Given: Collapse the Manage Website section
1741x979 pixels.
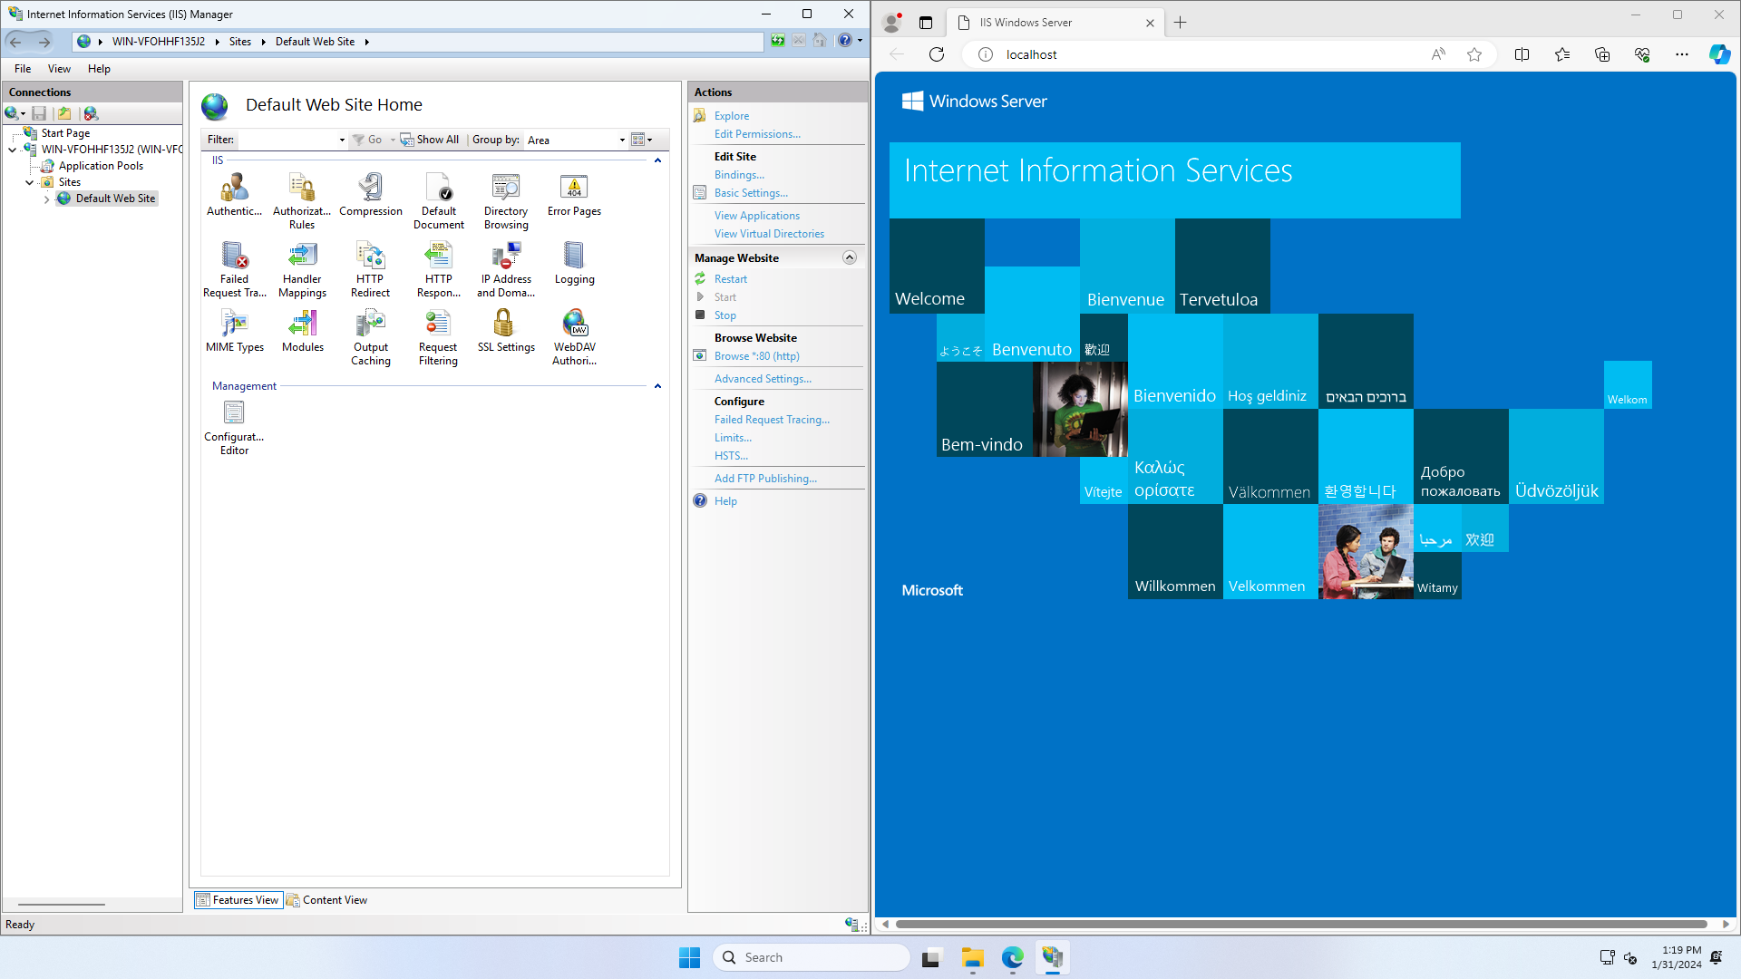Looking at the screenshot, I should pos(849,257).
